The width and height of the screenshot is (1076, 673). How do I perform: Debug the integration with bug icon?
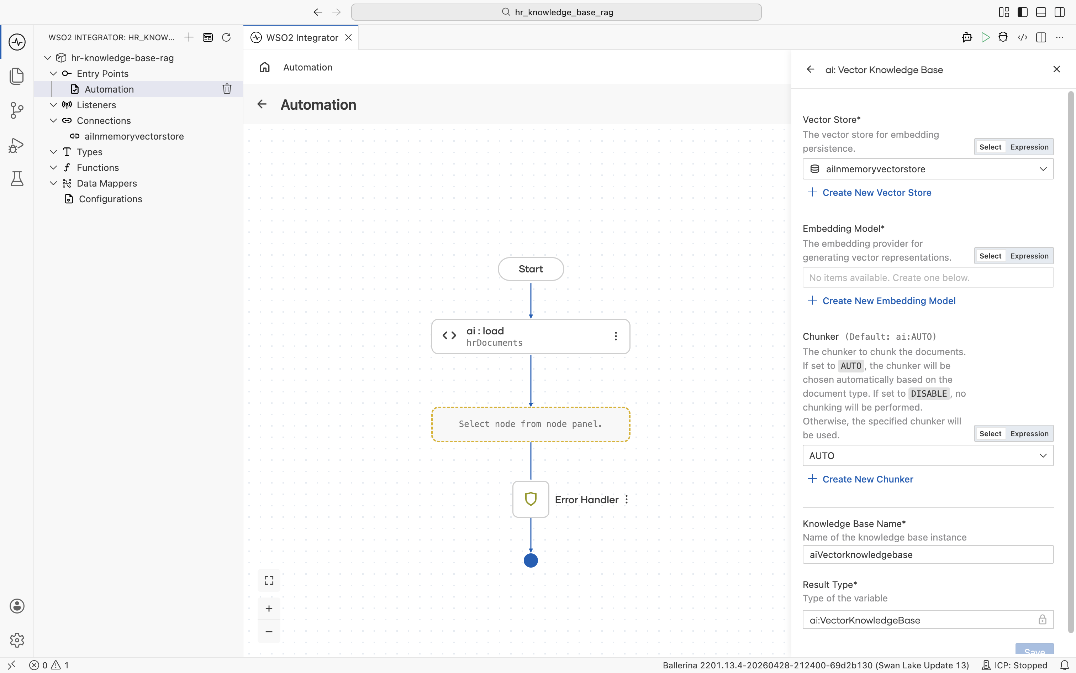(x=1003, y=37)
